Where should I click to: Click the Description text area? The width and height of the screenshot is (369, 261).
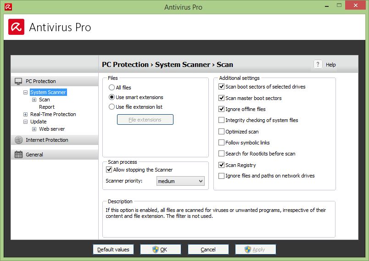(x=219, y=219)
